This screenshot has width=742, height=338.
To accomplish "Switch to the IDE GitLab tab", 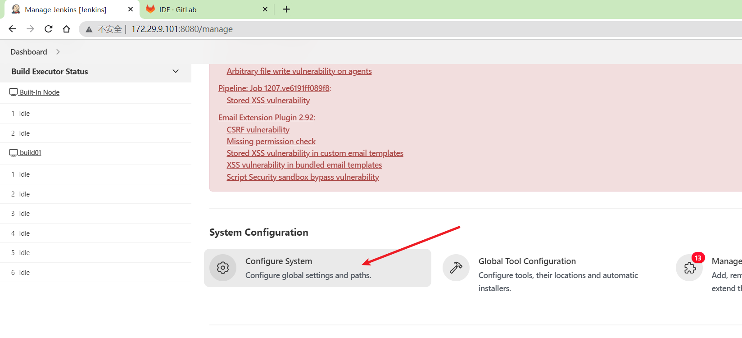I will [x=207, y=9].
